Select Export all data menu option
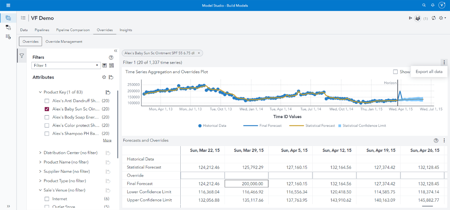Viewport: 450px width, 210px height. 429,72
